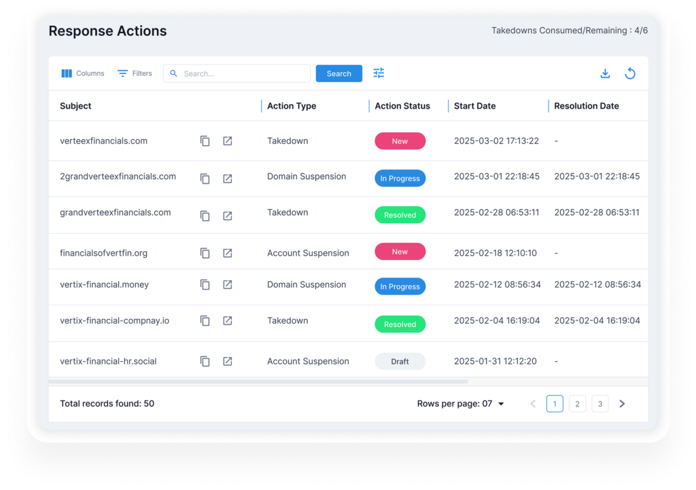The width and height of the screenshot is (696, 490).
Task: Click In Progress badge for vertix-financial.money
Action: click(x=400, y=286)
